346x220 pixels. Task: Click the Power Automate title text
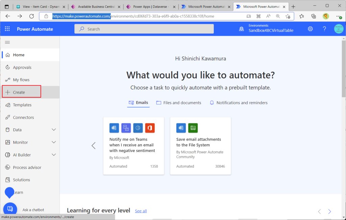pos(35,29)
